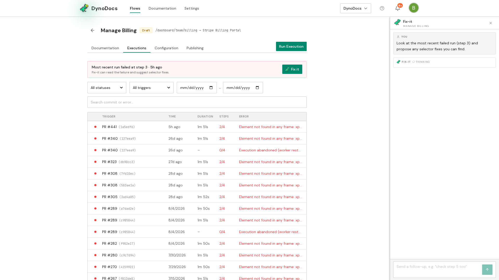Open the user avatar B menu
Image resolution: width=499 pixels, height=280 pixels.
[x=414, y=8]
